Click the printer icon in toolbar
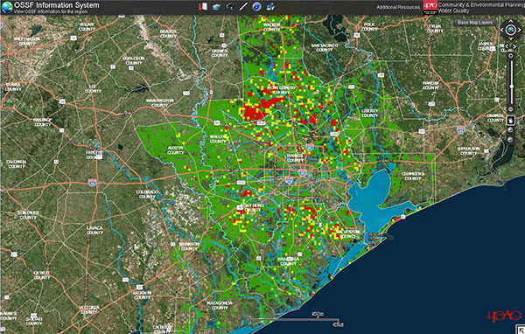The width and height of the screenshot is (525, 334). point(271,6)
